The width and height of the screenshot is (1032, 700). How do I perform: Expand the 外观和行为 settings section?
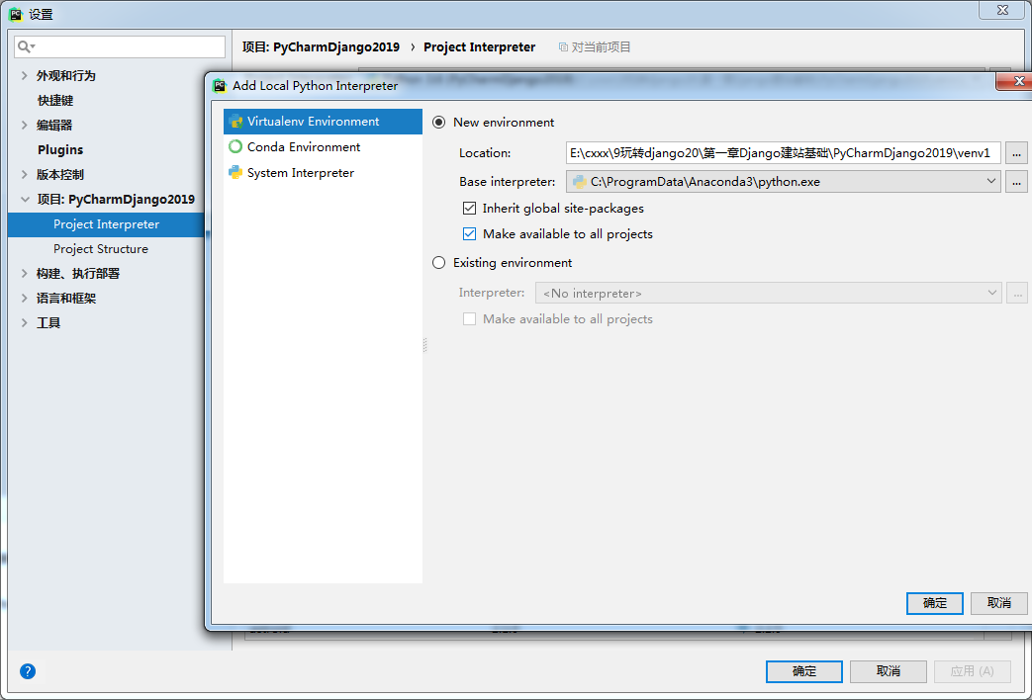click(x=25, y=76)
